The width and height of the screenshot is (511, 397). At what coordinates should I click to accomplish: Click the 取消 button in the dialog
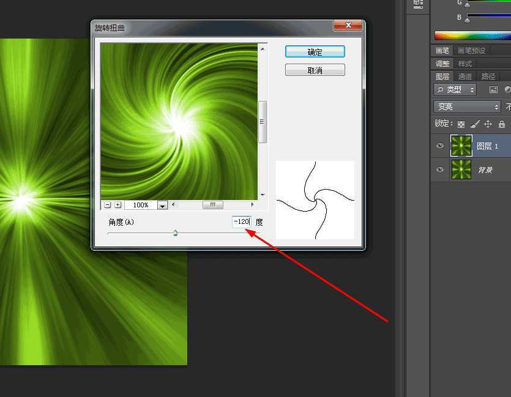tap(315, 70)
